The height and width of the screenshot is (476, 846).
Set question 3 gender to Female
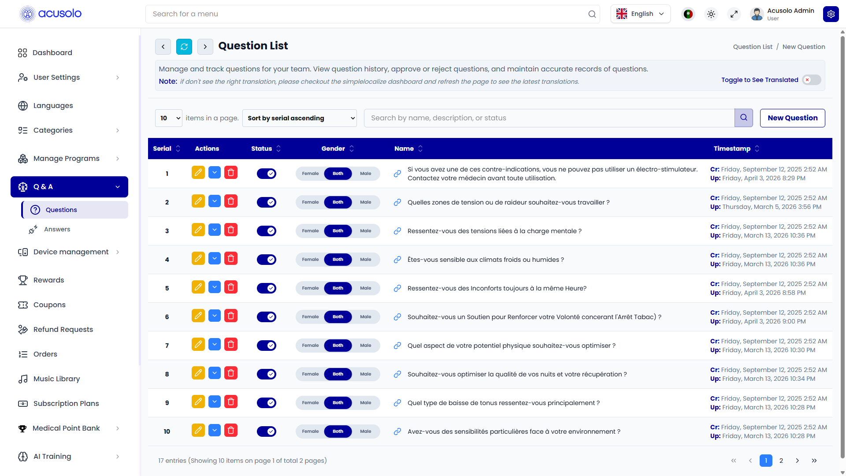click(x=310, y=231)
